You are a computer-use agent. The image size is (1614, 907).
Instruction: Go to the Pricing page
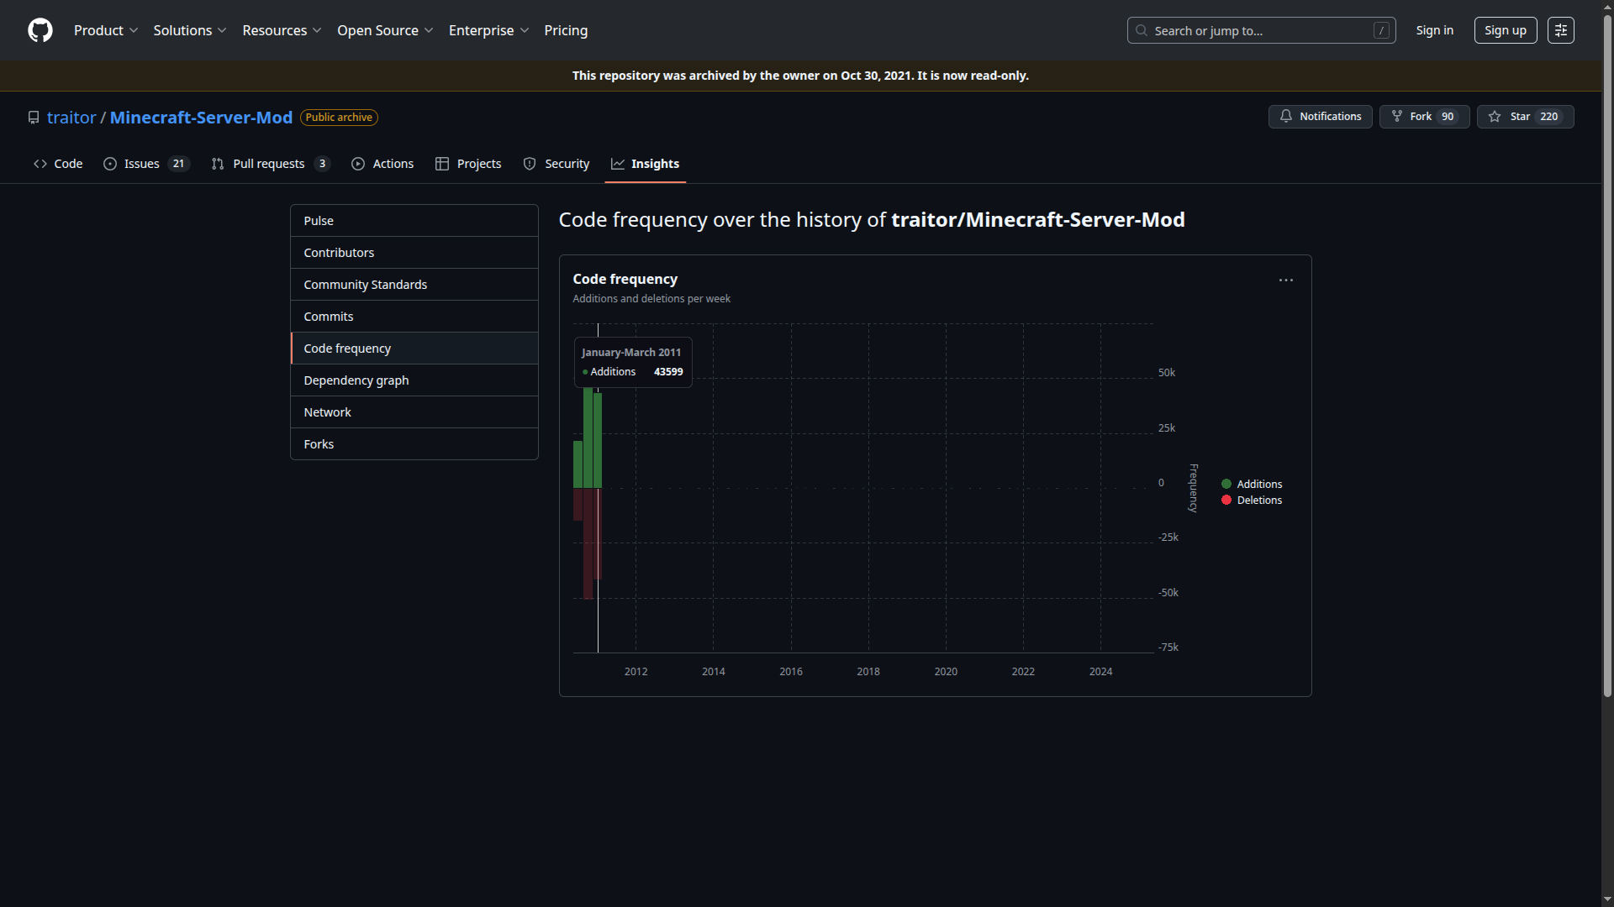[566, 30]
